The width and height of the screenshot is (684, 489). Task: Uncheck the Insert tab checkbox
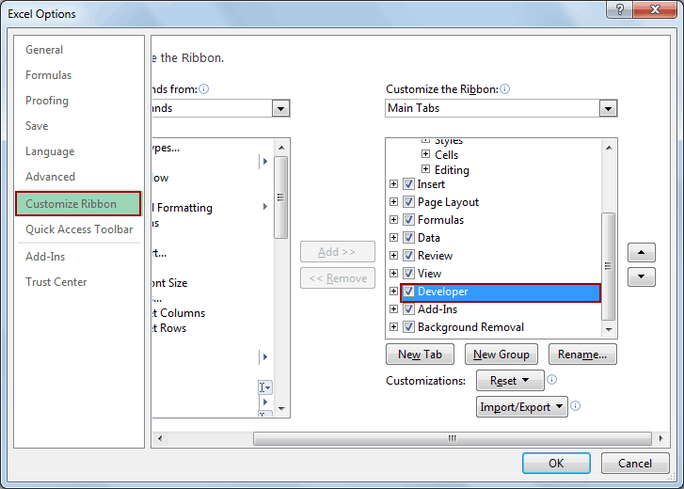(x=408, y=184)
